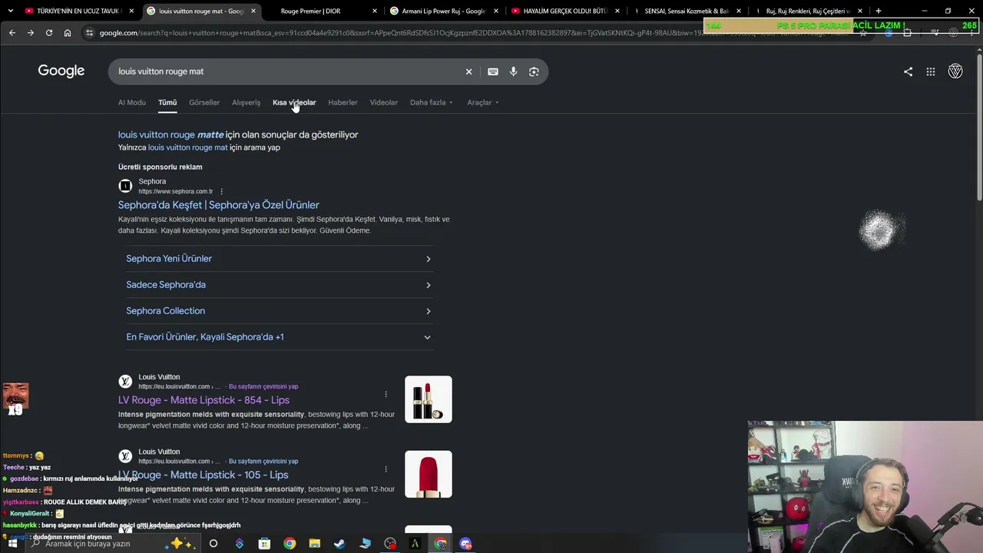The height and width of the screenshot is (553, 983).
Task: Open the Sephora ad options three-dot menu
Action: 221,191
